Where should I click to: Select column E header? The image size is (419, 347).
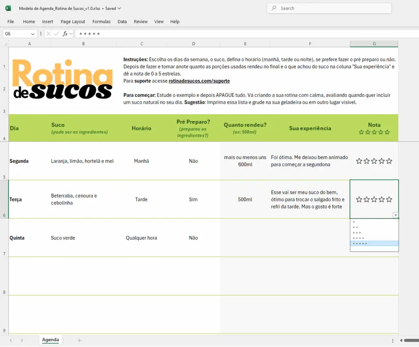(245, 44)
